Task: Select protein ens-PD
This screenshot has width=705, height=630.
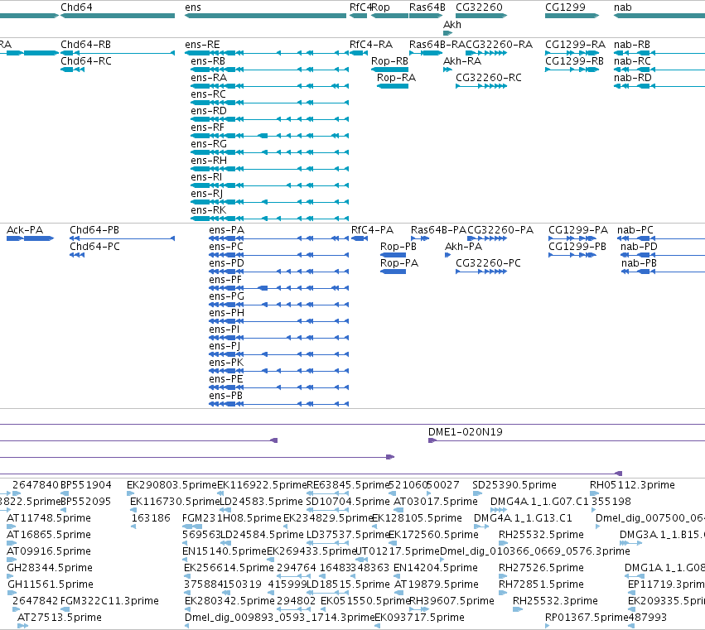Action: (227, 263)
